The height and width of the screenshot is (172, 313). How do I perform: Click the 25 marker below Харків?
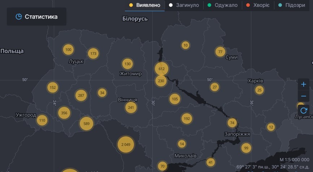pos(259,90)
